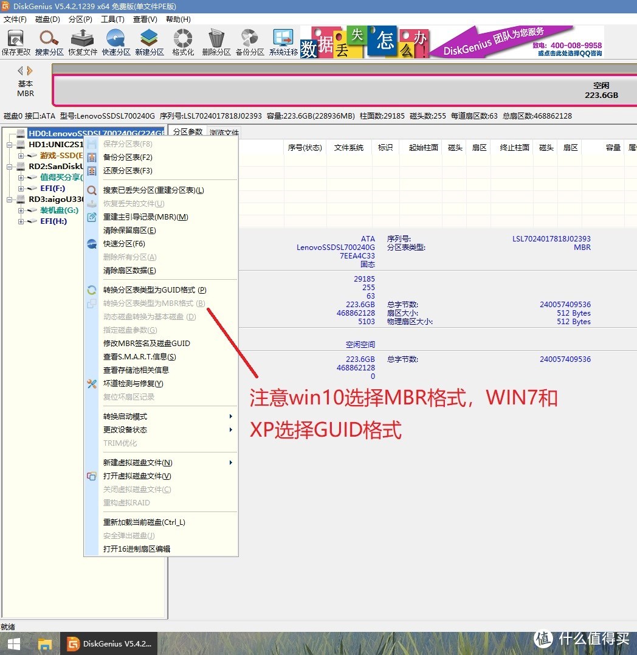
Task: Open the 备份分区 partition backup icon
Action: [248, 41]
